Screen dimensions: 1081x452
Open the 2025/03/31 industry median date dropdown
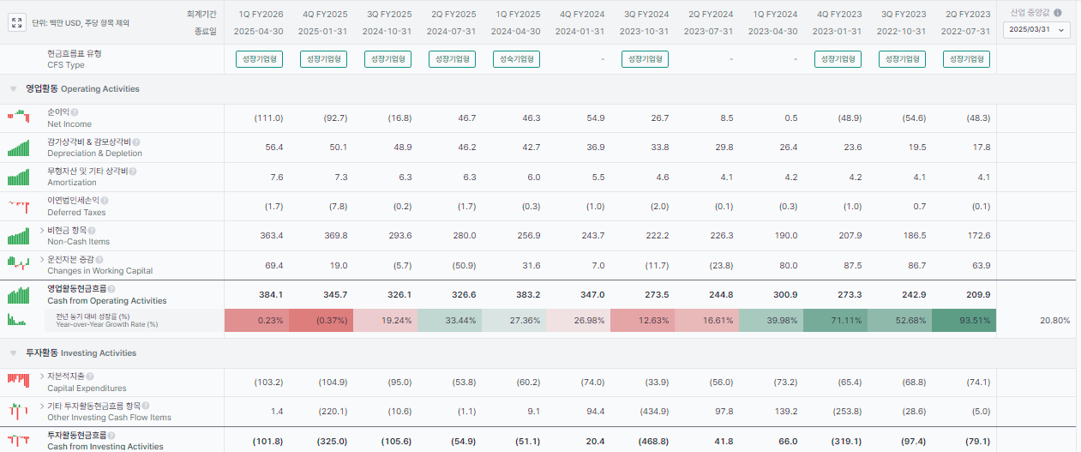[1036, 29]
